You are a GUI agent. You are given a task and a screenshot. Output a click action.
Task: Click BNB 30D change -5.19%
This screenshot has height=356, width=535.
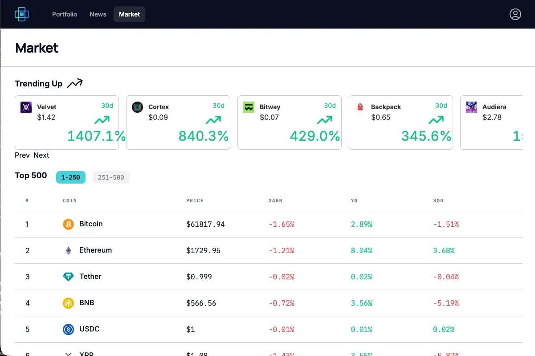(x=446, y=303)
